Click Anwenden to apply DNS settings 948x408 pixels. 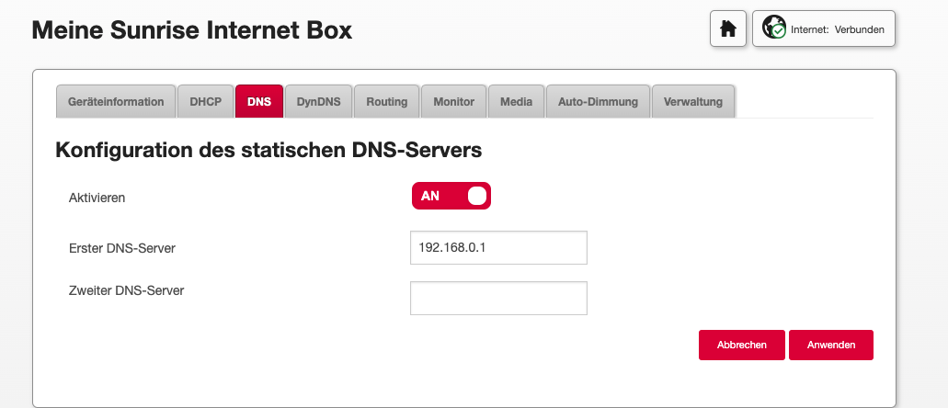tap(830, 345)
